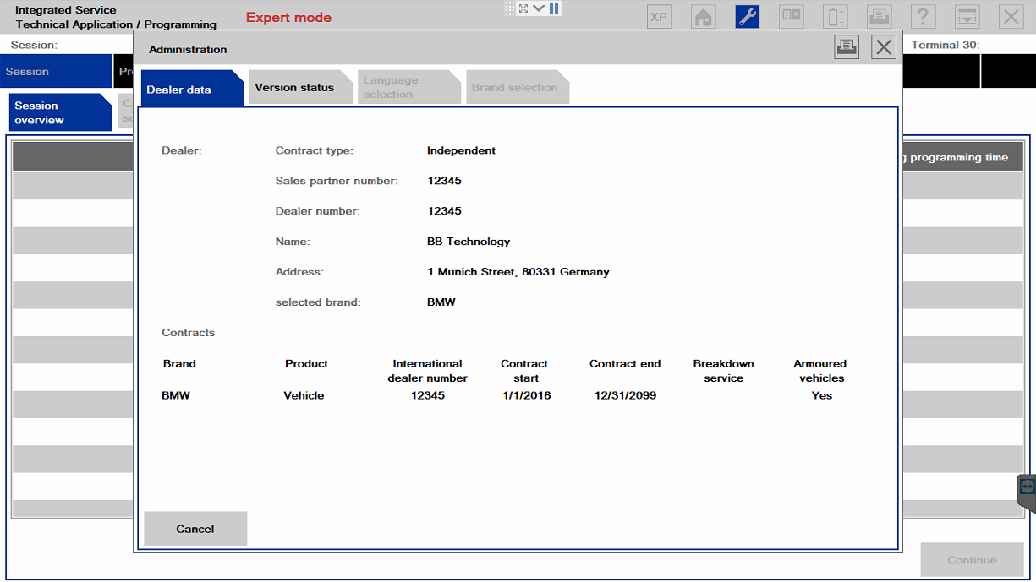
Task: Click the Cancel button
Action: click(195, 529)
